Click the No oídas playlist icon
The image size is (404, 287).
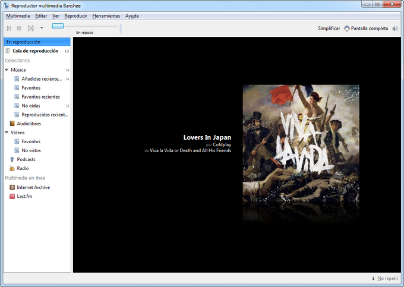click(17, 106)
